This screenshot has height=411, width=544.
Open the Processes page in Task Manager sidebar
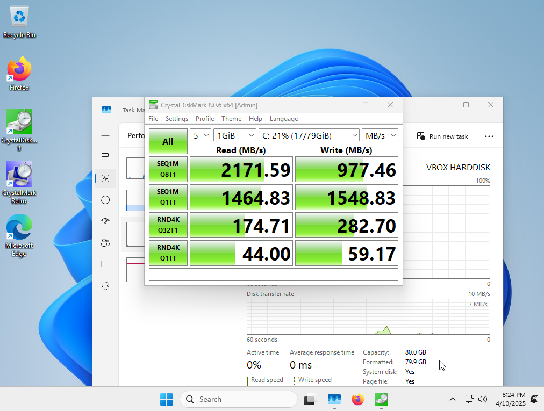105,157
